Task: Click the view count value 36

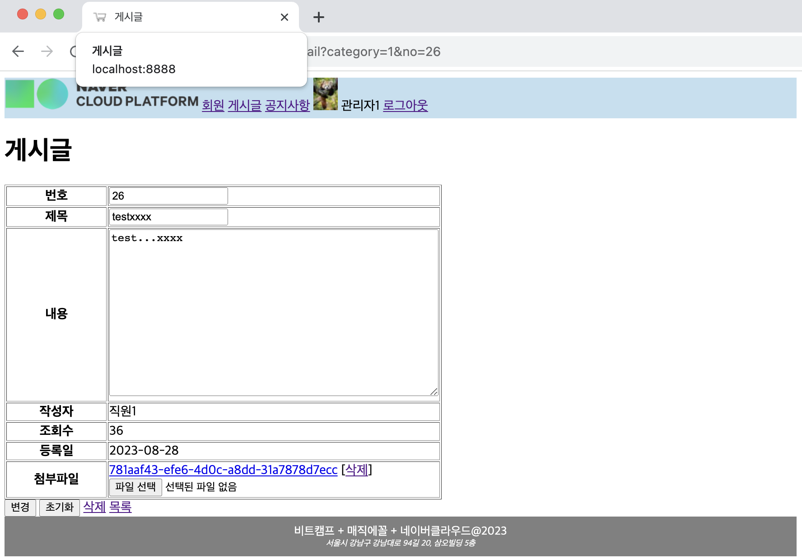Action: coord(116,431)
